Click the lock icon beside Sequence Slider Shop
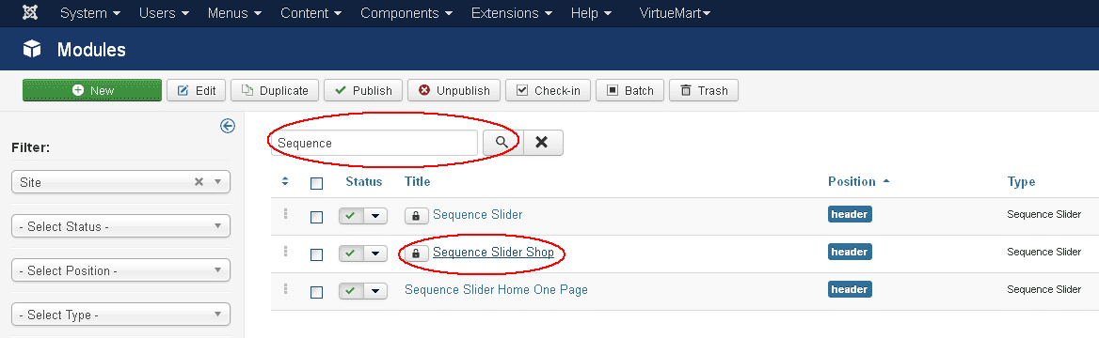The height and width of the screenshot is (338, 1099). 416,253
